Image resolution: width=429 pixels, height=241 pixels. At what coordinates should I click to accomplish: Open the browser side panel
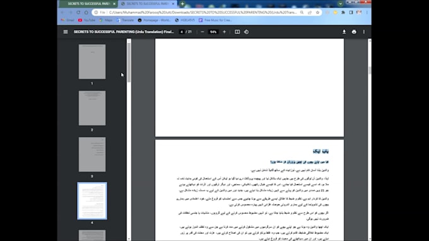[x=351, y=13]
